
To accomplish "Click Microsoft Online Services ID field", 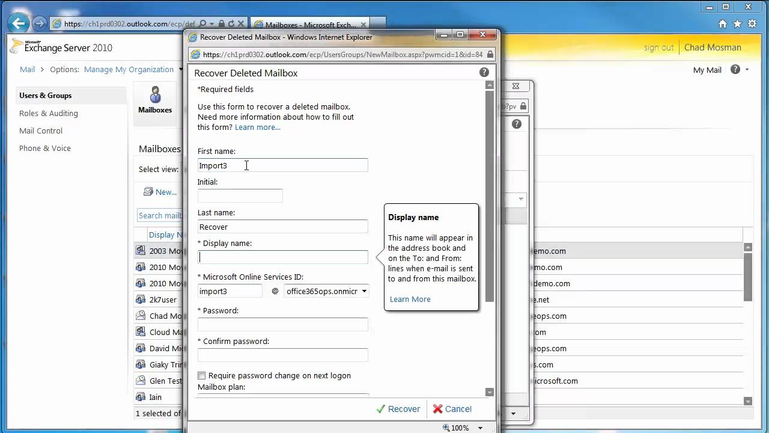I will 230,291.
